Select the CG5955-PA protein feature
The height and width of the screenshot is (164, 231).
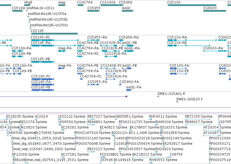pyautogui.click(x=93, y=85)
